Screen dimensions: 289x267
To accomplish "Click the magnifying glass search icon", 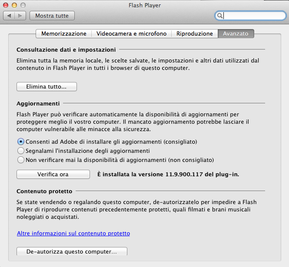I will pos(220,16).
